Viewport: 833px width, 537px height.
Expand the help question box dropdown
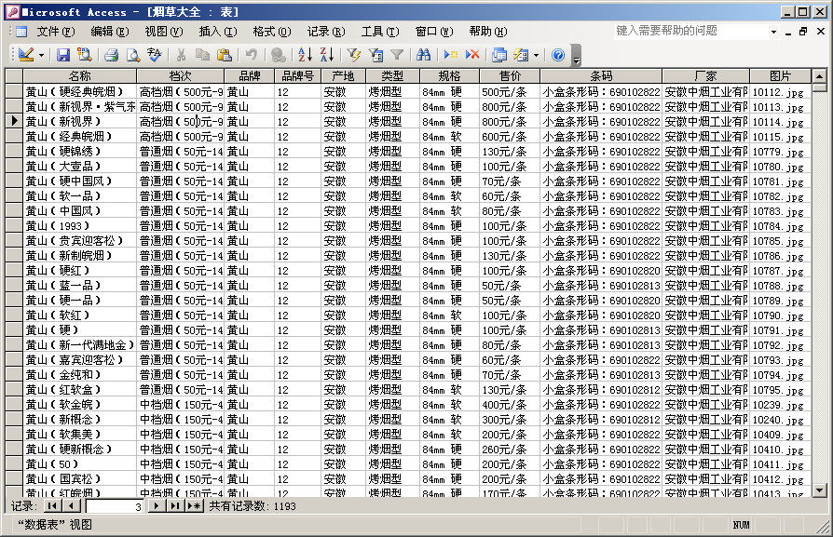click(x=773, y=32)
